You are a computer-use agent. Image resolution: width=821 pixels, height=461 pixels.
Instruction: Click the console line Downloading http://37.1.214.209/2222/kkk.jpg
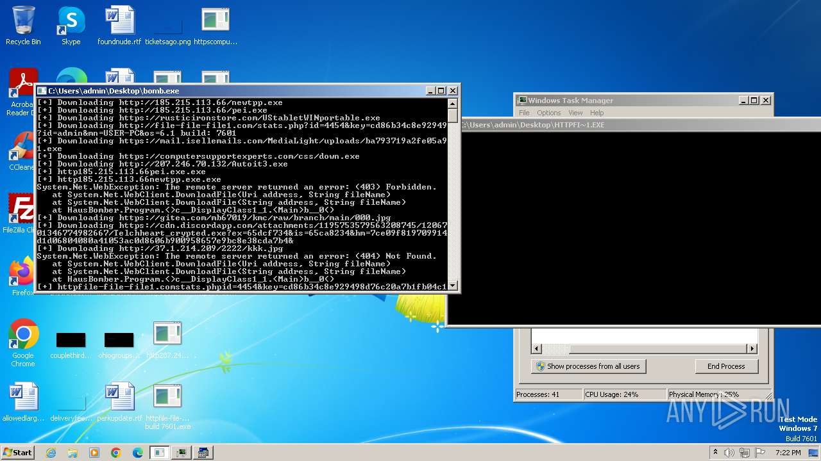coord(160,248)
